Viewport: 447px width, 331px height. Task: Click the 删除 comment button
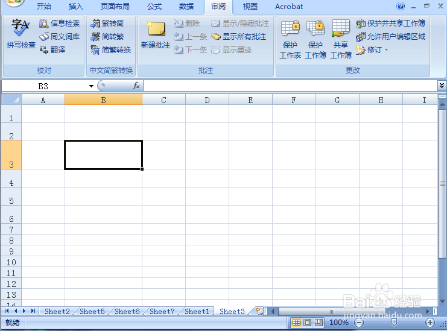click(187, 24)
